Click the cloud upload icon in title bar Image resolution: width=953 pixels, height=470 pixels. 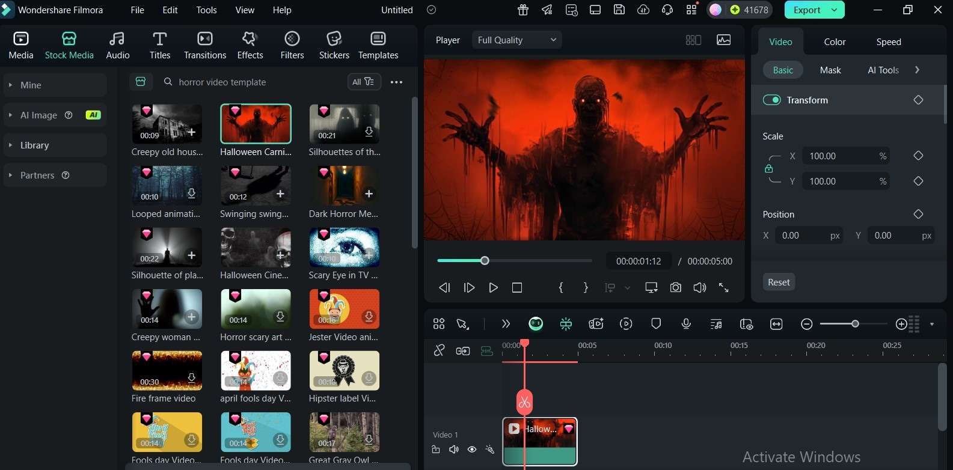[x=643, y=10]
